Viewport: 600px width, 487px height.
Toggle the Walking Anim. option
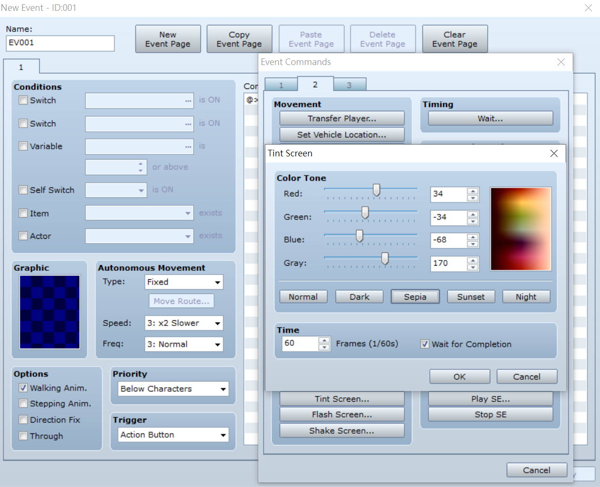23,388
